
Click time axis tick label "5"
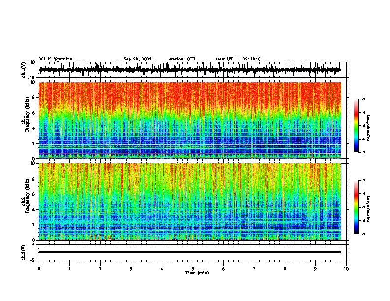tap(193, 269)
